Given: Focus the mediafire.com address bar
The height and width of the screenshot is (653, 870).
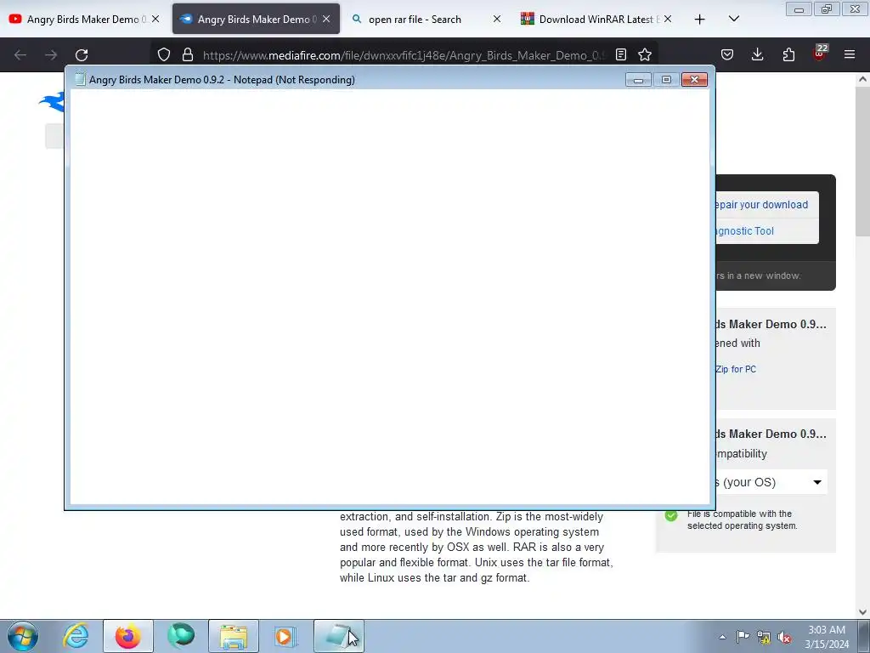Looking at the screenshot, I should coord(404,55).
